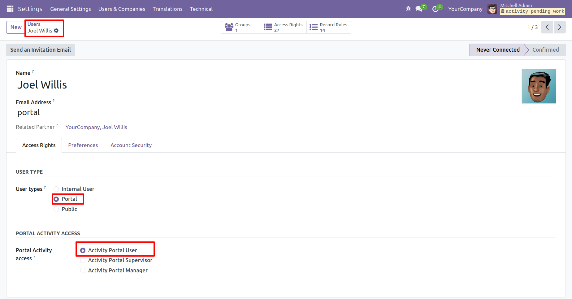Image resolution: width=572 pixels, height=299 pixels.
Task: Click Joel Willis profile photo
Action: click(539, 86)
